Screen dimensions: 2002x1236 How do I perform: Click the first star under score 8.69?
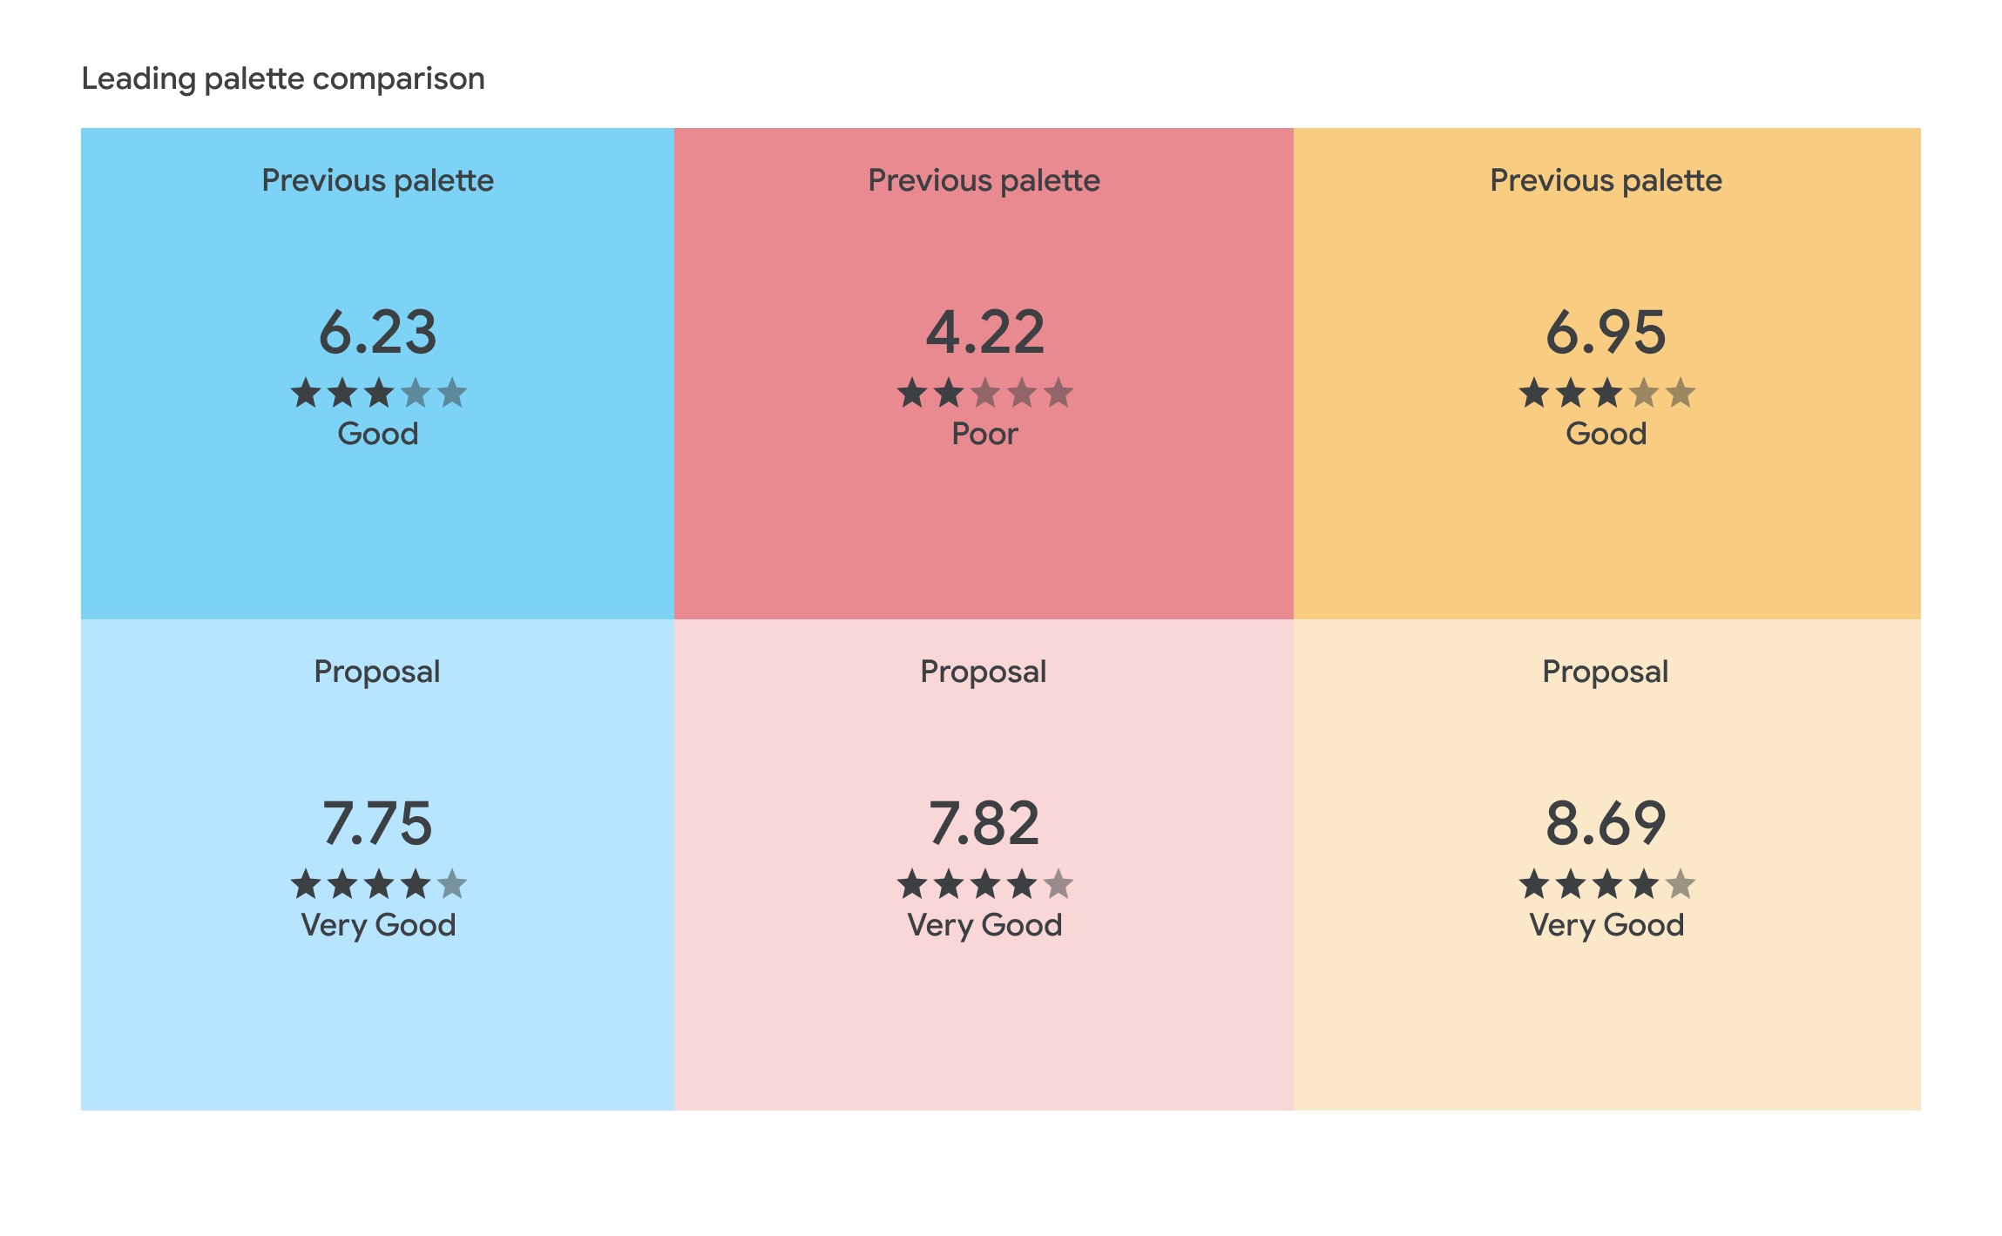click(1533, 885)
